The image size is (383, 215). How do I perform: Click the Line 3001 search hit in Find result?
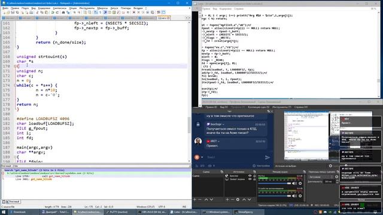34,179
